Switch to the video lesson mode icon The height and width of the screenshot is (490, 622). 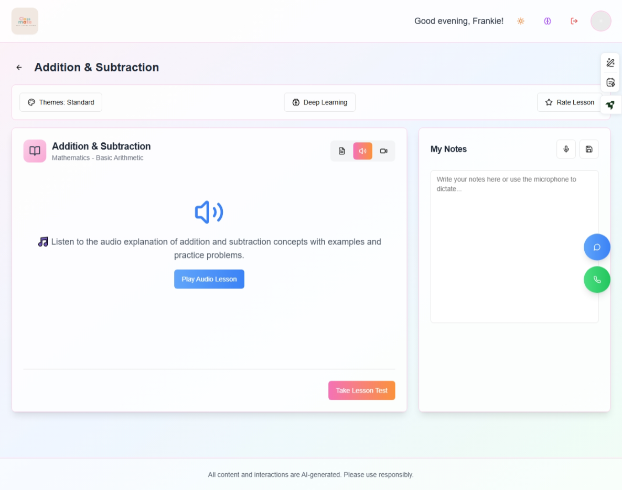[x=383, y=151]
